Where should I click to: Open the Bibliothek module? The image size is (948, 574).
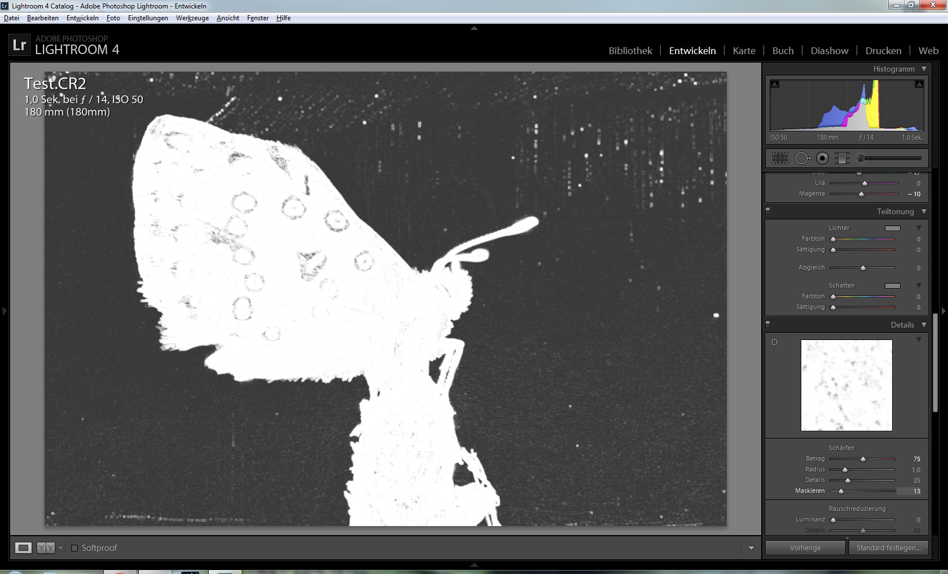pyautogui.click(x=630, y=51)
